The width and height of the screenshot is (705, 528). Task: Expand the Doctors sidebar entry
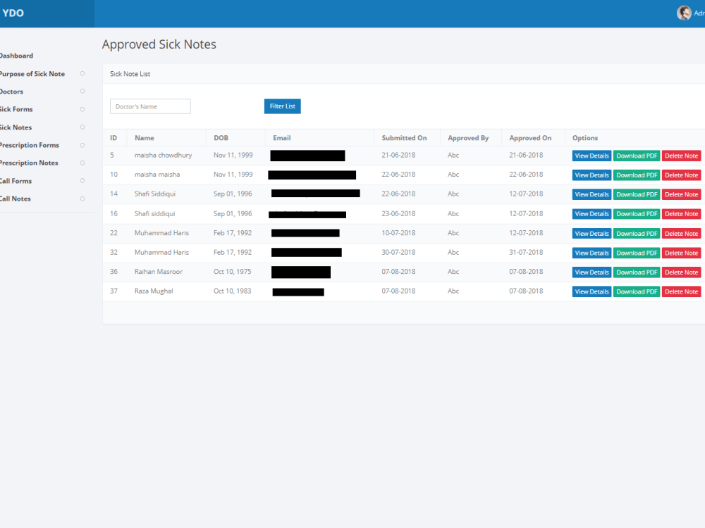pyautogui.click(x=13, y=92)
